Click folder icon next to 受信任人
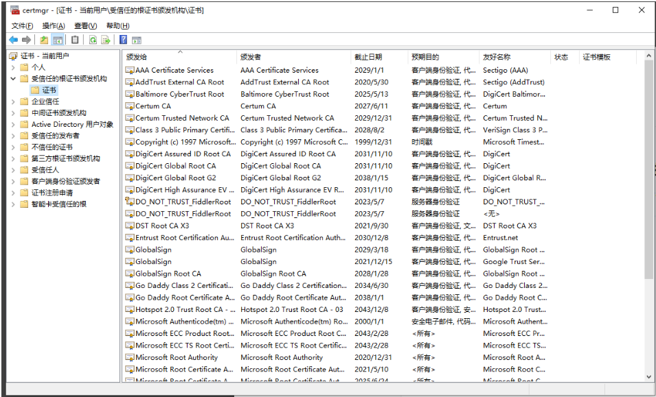The width and height of the screenshot is (656, 397). [x=24, y=170]
